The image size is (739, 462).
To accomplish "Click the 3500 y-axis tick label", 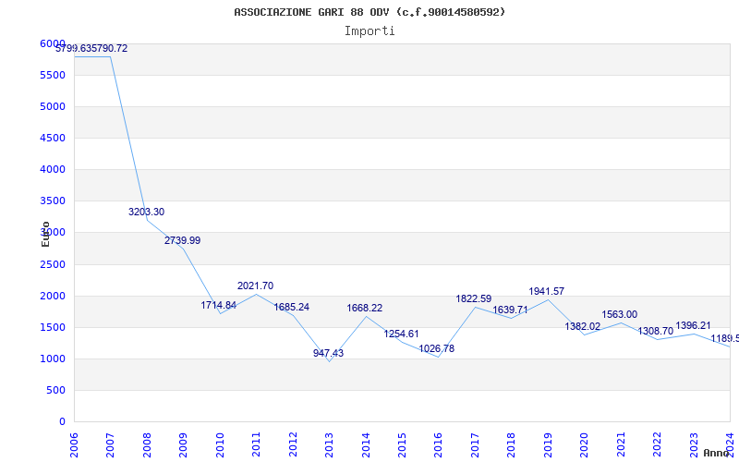I will coord(53,201).
